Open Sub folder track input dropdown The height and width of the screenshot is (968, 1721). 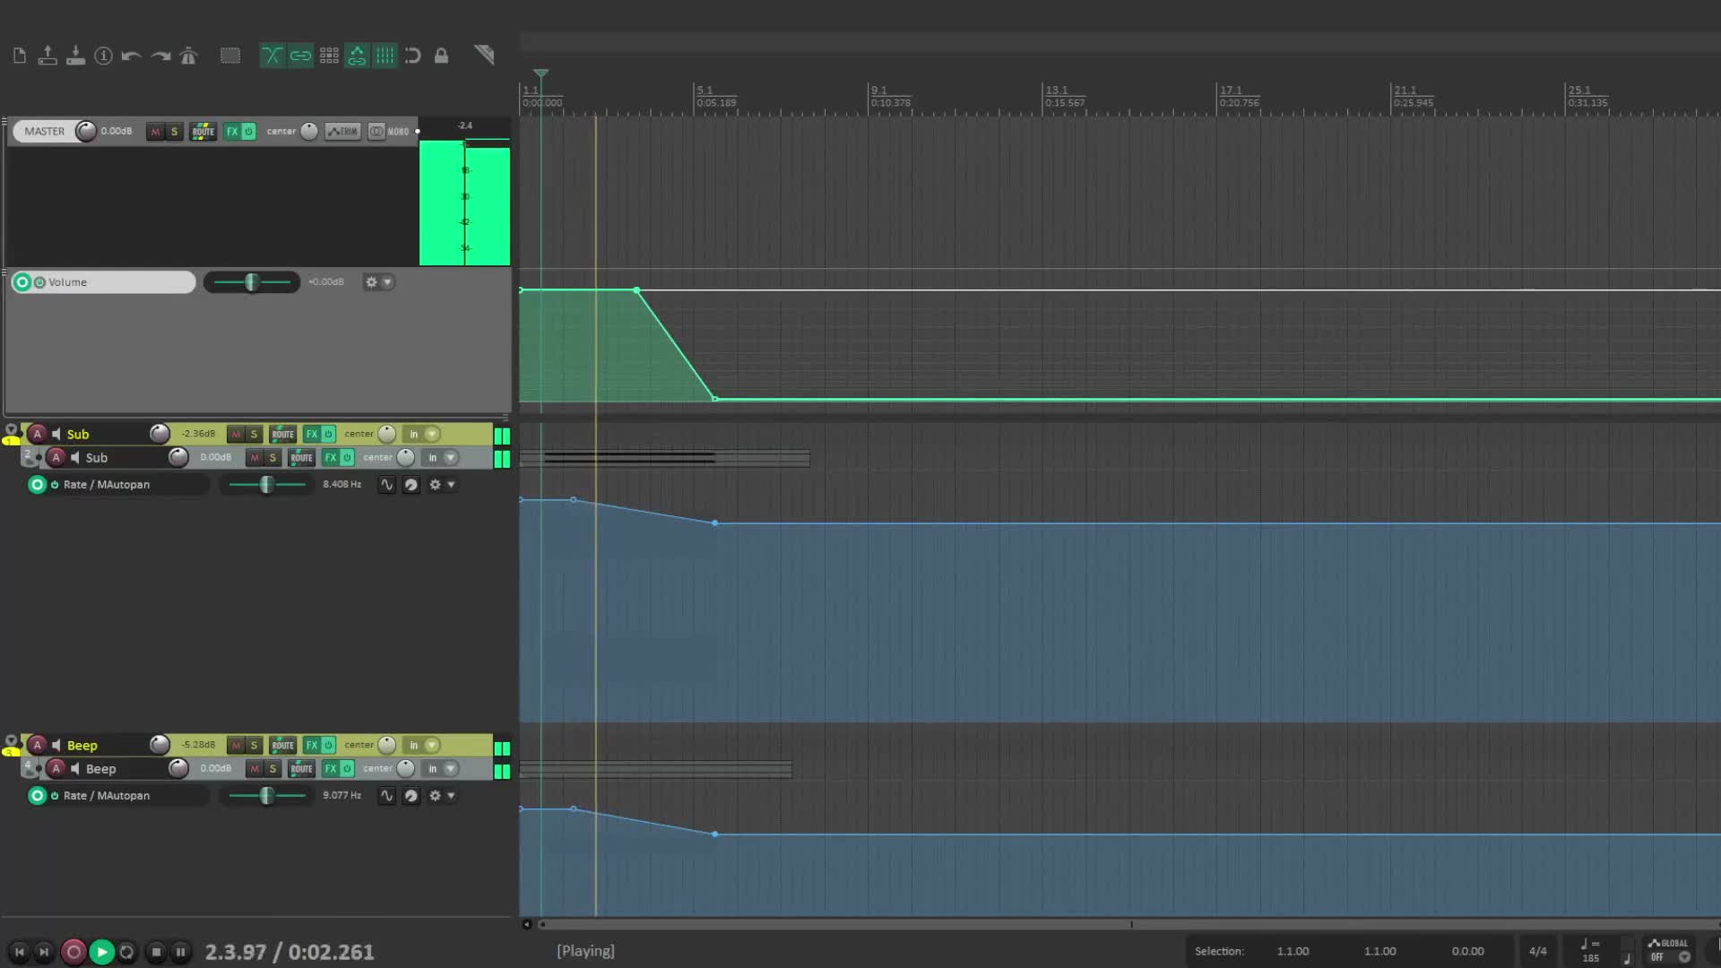tap(432, 434)
